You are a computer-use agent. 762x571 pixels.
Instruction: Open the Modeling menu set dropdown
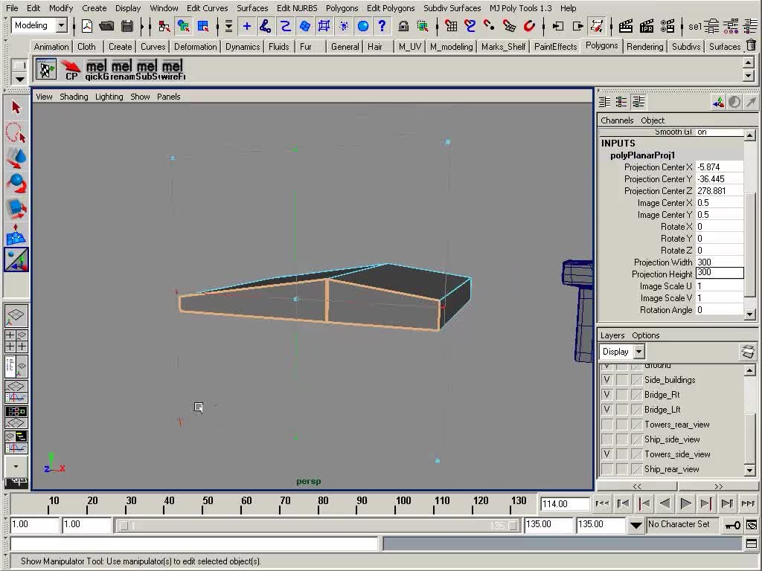click(x=62, y=25)
